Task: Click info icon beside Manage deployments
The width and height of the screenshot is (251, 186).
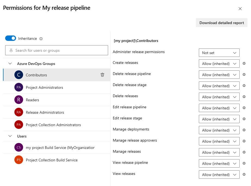Action: pyautogui.click(x=244, y=130)
